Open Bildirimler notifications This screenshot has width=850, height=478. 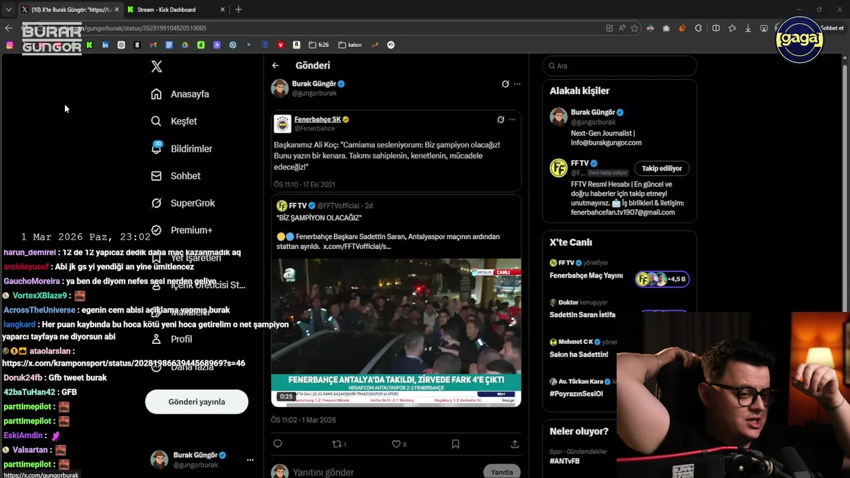[181, 149]
